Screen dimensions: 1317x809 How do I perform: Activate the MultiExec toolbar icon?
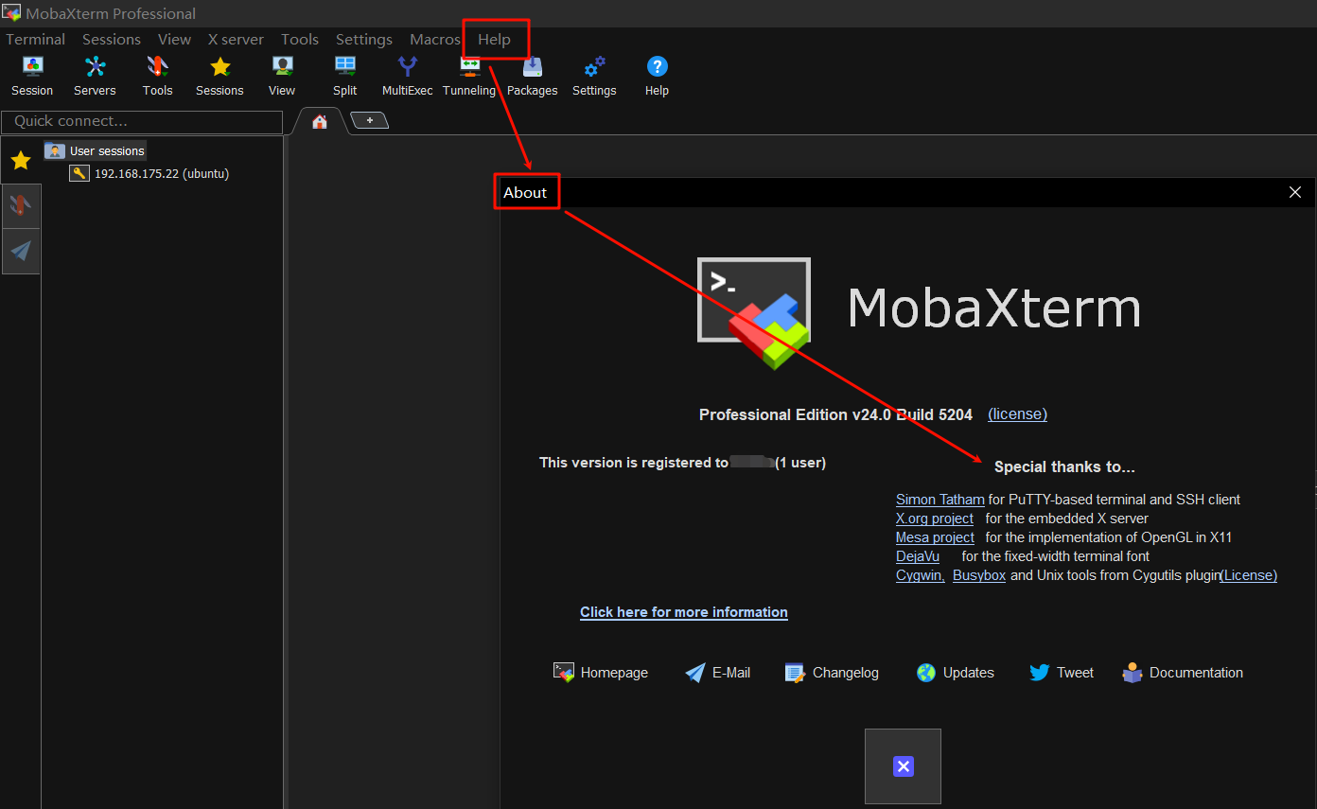pos(407,76)
